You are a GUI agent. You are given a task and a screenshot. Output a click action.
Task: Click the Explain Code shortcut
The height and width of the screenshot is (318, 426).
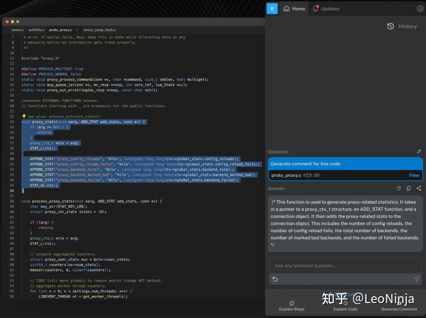tap(345, 306)
